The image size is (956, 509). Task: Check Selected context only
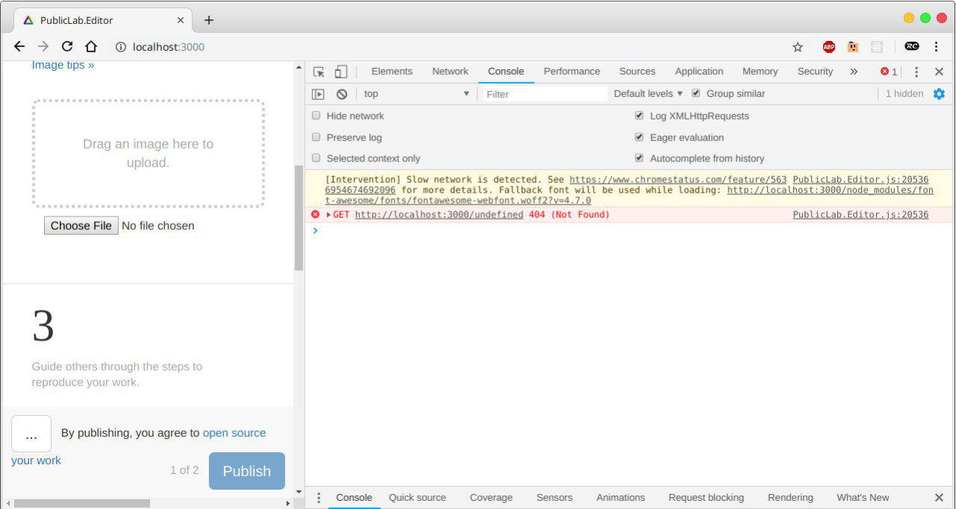[x=316, y=158]
